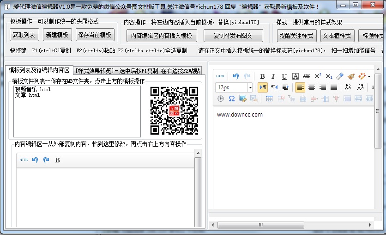Undo in left content editor
The width and height of the screenshot is (386, 235).
pos(35,160)
